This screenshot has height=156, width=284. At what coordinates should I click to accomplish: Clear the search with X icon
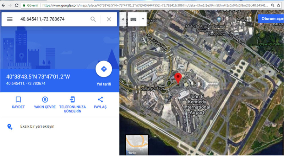pos(109,19)
